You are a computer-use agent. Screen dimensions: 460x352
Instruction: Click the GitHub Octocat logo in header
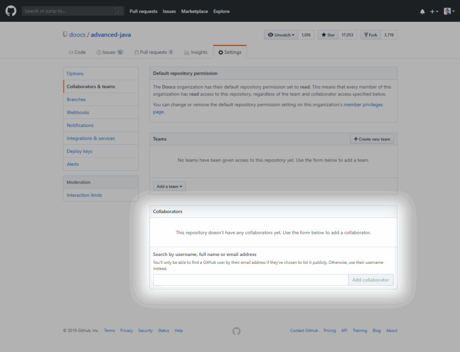(x=11, y=11)
